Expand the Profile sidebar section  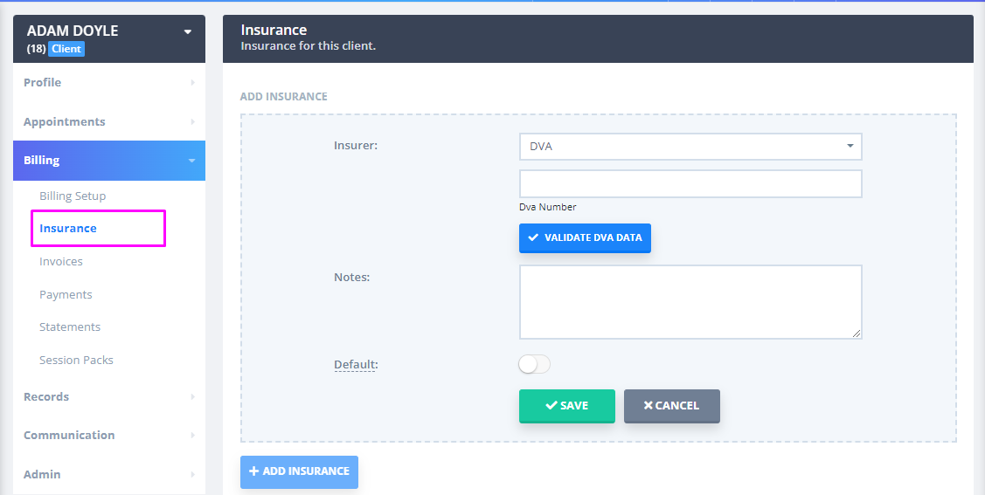[x=108, y=83]
